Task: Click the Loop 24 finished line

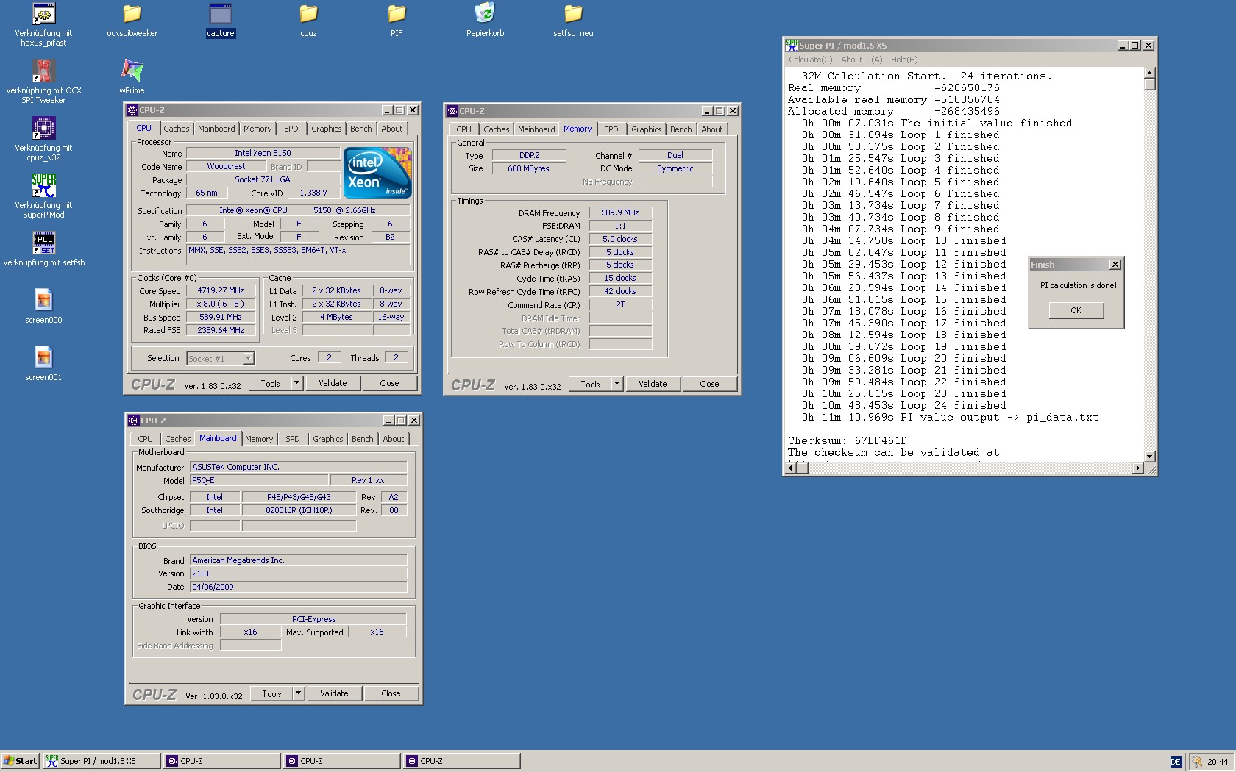Action: click(903, 405)
